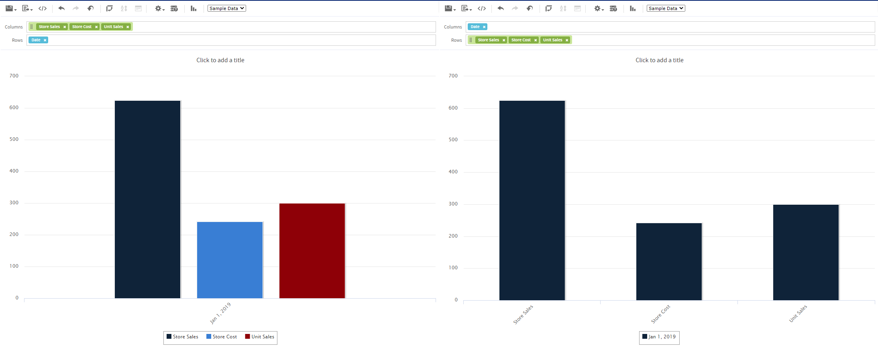
Task: Click the Reset icon in the left panel
Action: 91,8
